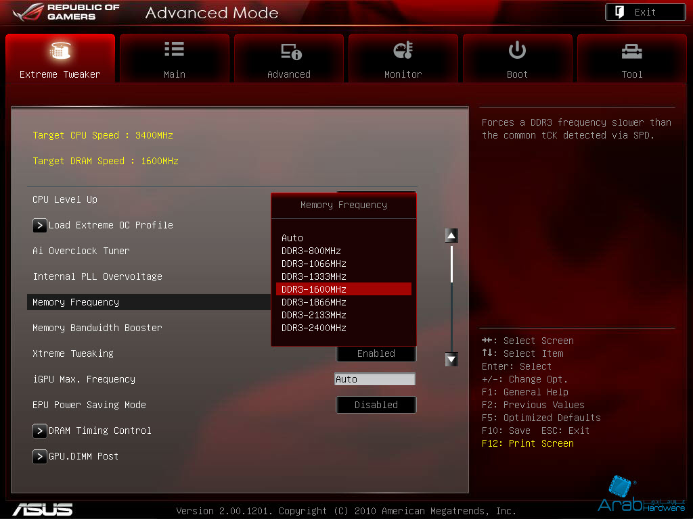The height and width of the screenshot is (519, 693).
Task: Open DRAM Timing Control submenu text
Action: coord(100,430)
